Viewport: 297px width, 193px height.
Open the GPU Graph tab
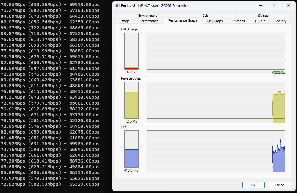click(215, 21)
